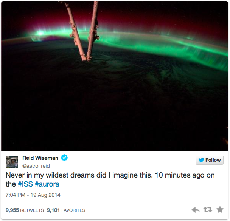Retweet using the retweet arrows icon

(x=208, y=210)
